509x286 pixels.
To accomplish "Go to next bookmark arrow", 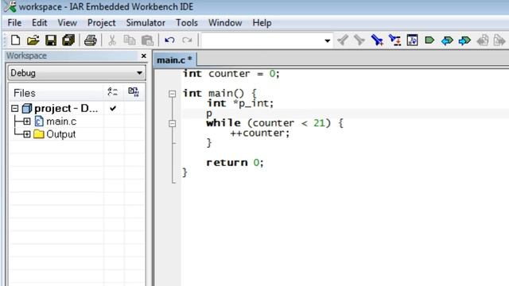I will click(x=464, y=41).
